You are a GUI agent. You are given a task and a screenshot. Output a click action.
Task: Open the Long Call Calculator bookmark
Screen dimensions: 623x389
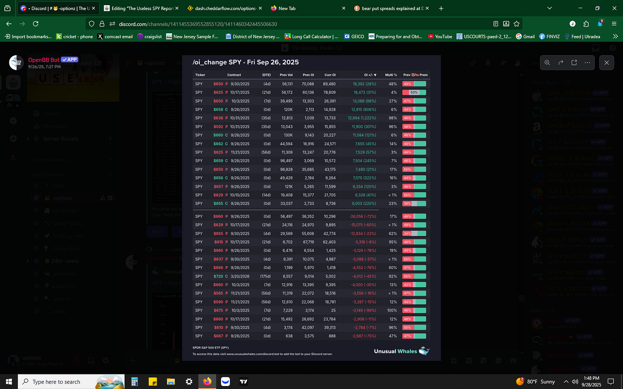point(311,36)
